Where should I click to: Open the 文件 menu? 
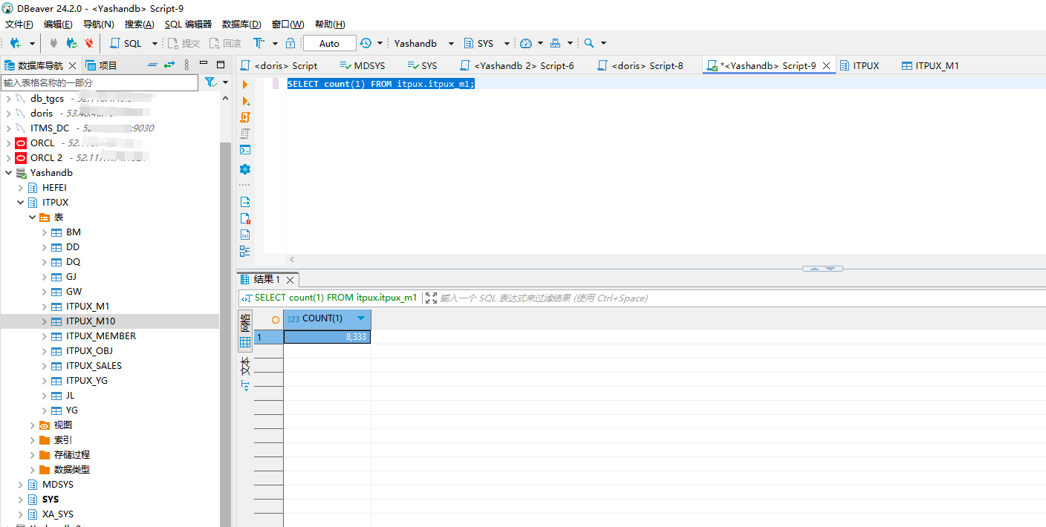coord(19,24)
